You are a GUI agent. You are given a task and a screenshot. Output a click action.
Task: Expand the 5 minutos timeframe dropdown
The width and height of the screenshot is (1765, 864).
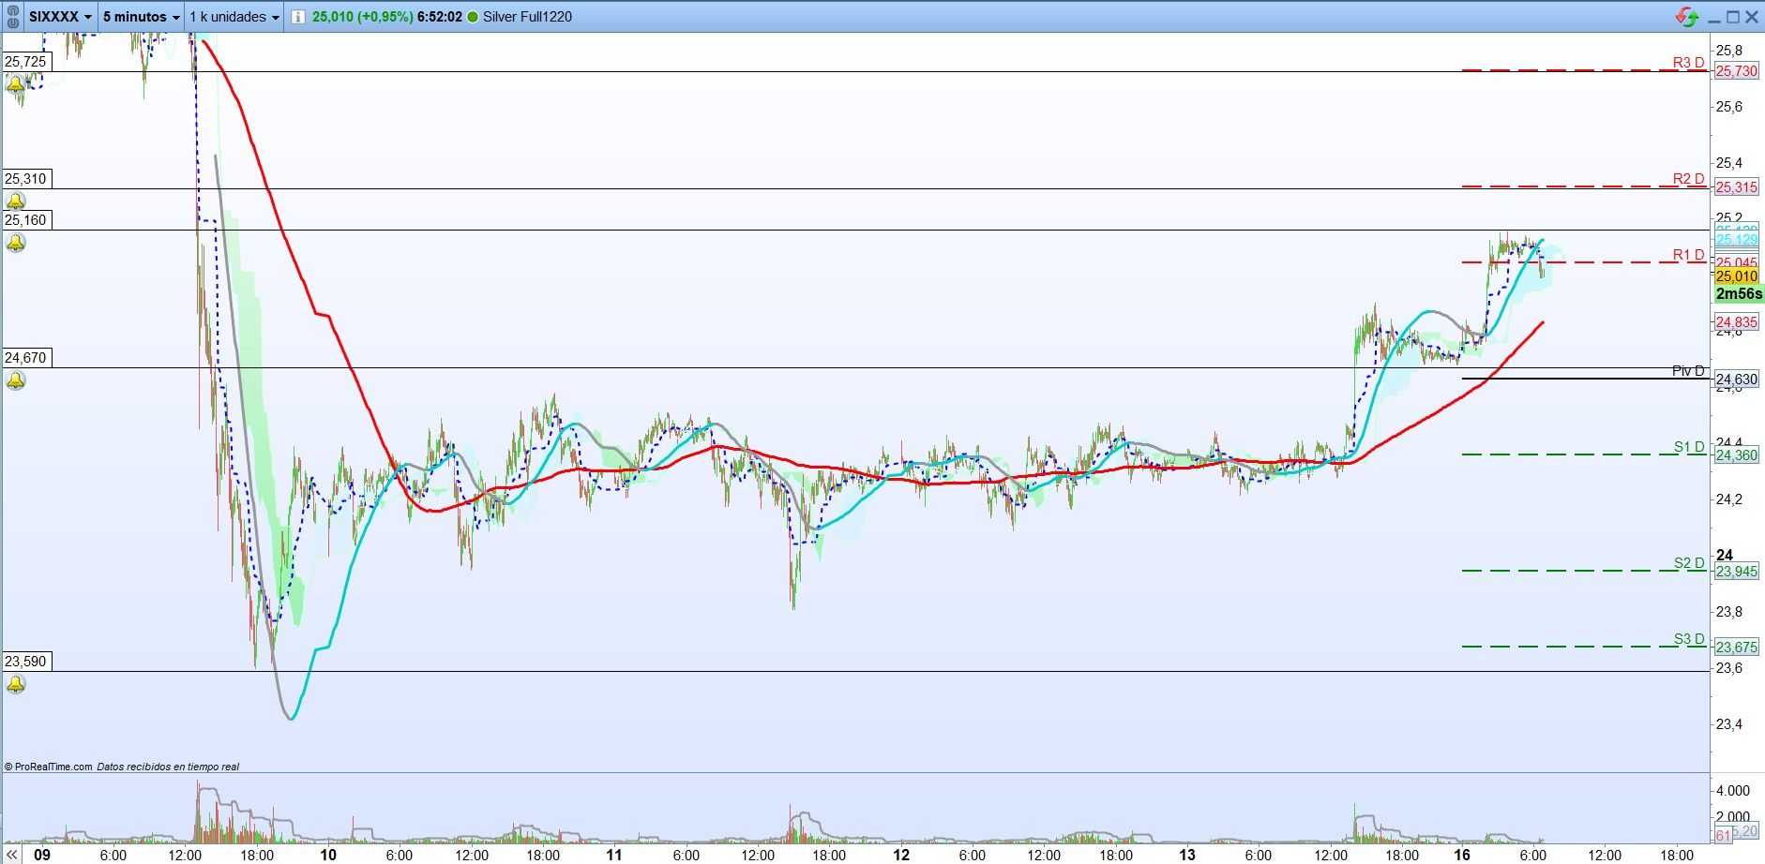click(x=141, y=16)
